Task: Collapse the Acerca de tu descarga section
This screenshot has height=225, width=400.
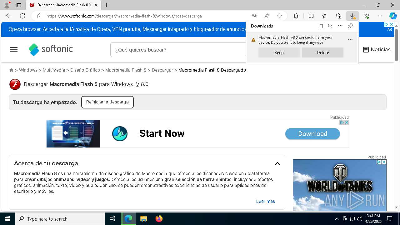Action: point(277,163)
